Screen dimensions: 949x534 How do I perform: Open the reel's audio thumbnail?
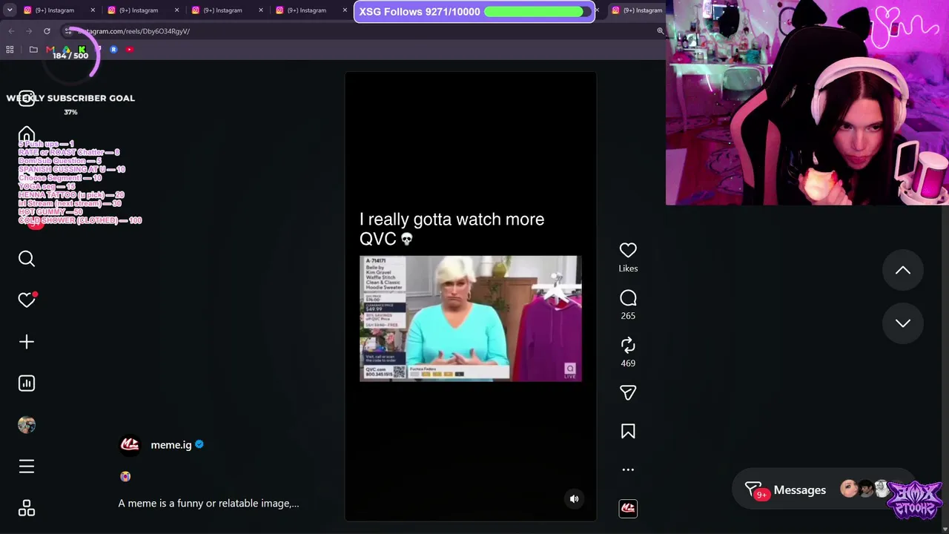click(628, 508)
